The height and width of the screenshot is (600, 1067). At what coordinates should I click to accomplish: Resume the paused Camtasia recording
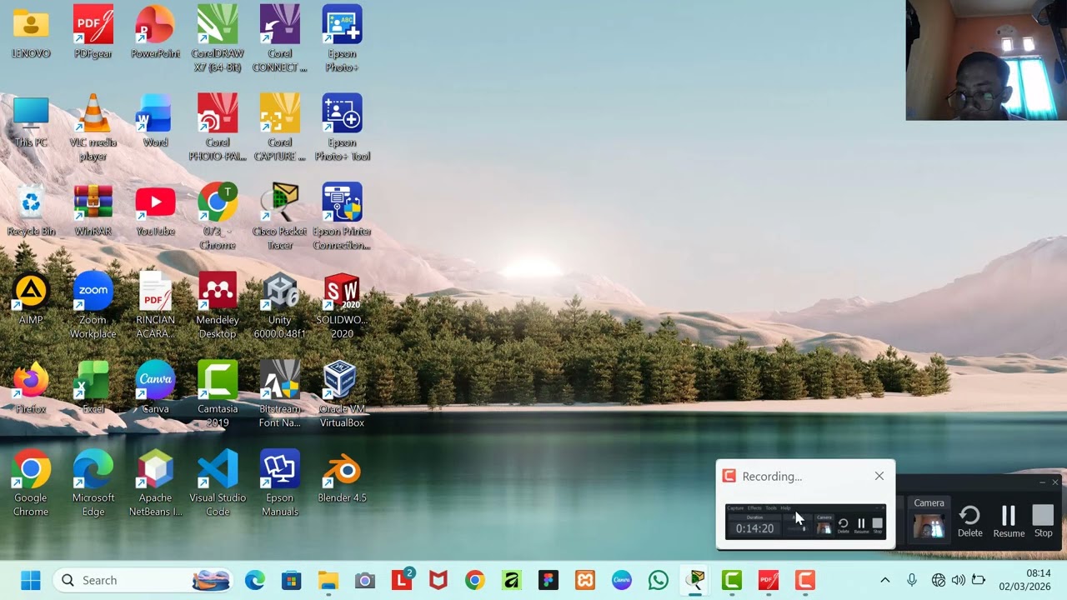(1009, 521)
